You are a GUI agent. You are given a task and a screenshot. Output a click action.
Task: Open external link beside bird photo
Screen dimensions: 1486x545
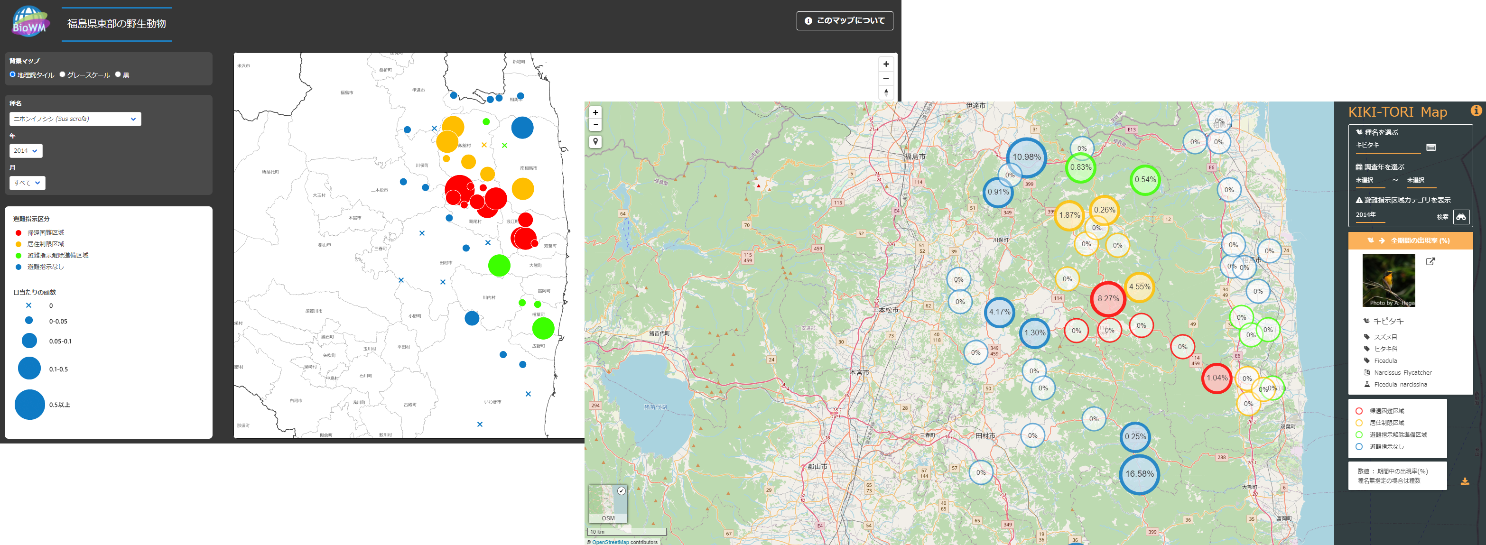coord(1430,262)
